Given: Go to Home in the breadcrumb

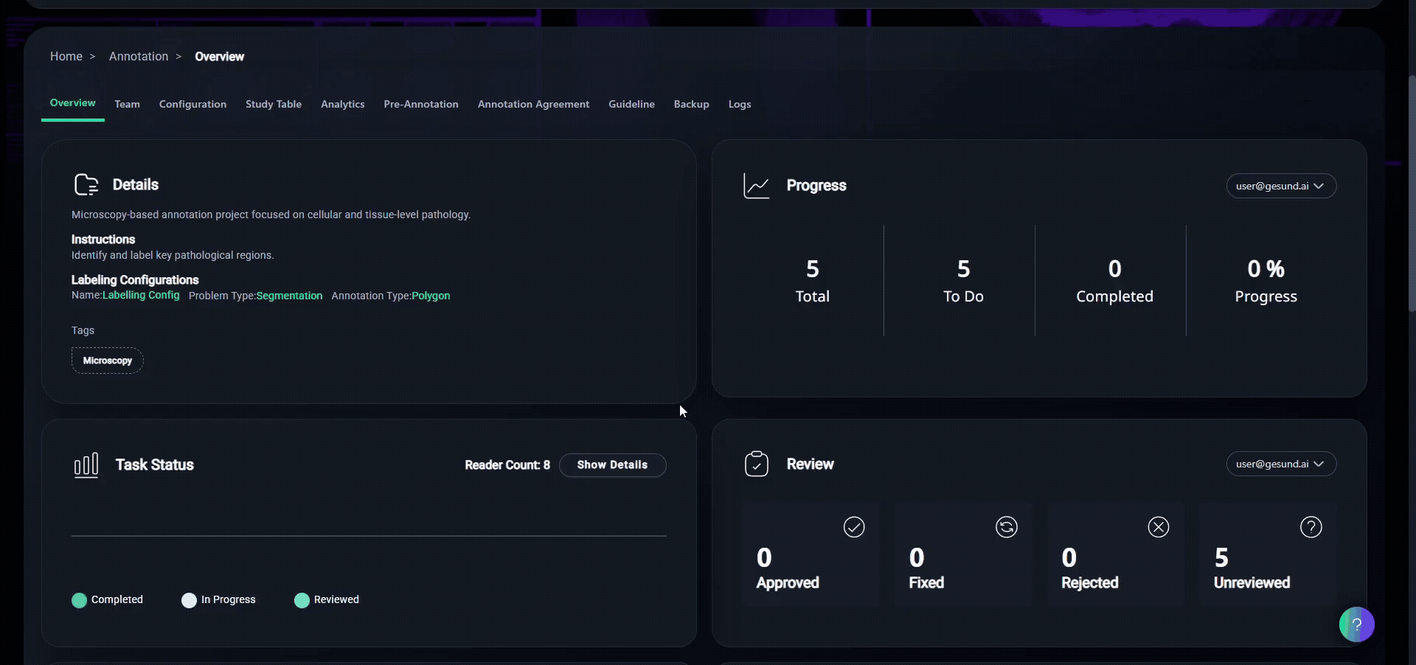Looking at the screenshot, I should (66, 56).
